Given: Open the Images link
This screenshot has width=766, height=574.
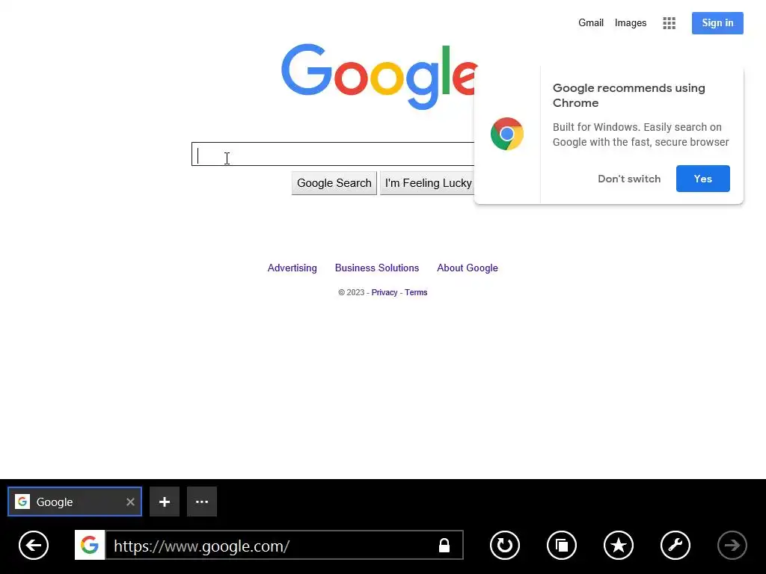Looking at the screenshot, I should 631,23.
